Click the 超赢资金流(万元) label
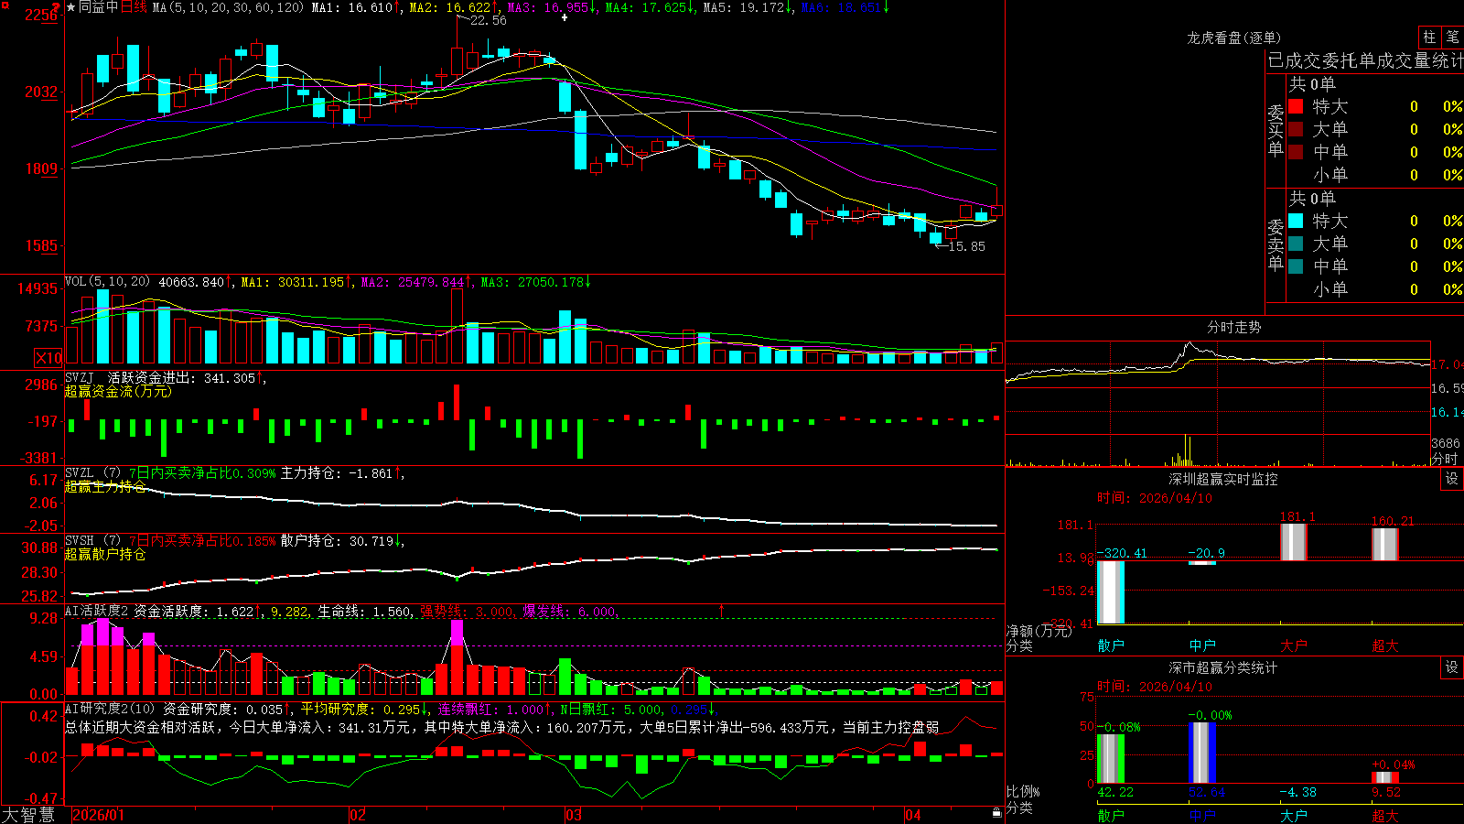 (x=118, y=391)
